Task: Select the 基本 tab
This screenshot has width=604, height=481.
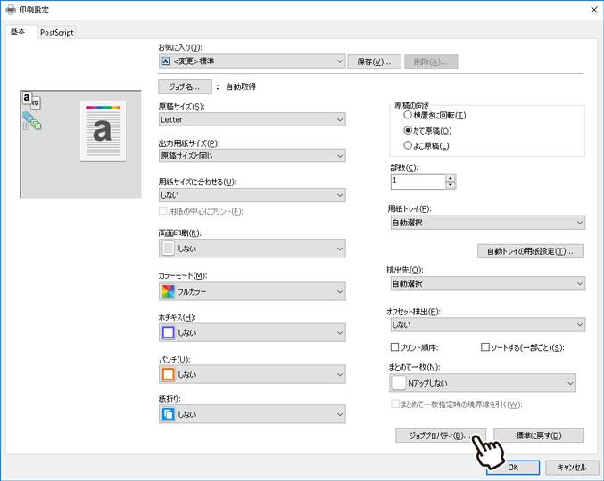Action: click(x=18, y=31)
